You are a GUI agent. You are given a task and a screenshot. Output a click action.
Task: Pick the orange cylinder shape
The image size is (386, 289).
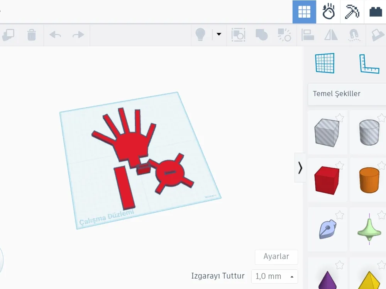tap(369, 180)
